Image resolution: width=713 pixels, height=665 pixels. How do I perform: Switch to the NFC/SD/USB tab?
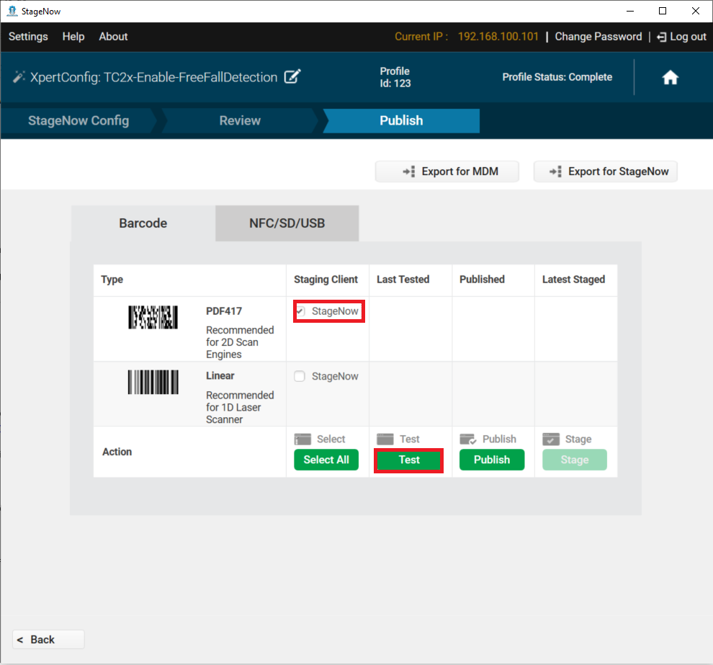pyautogui.click(x=287, y=223)
